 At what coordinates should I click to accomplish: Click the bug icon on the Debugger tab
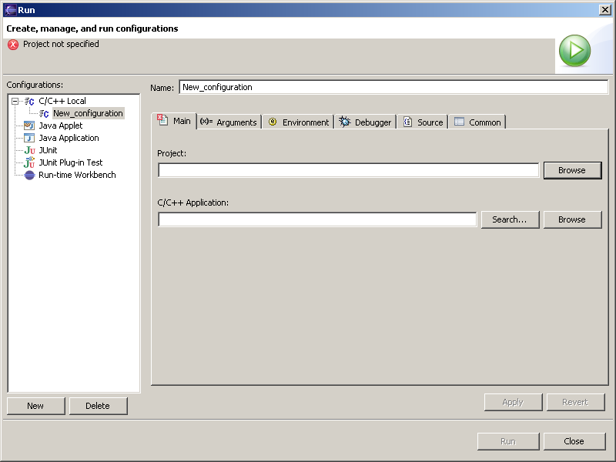coord(345,122)
